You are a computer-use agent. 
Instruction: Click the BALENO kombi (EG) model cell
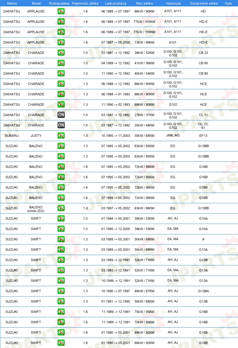click(36, 209)
